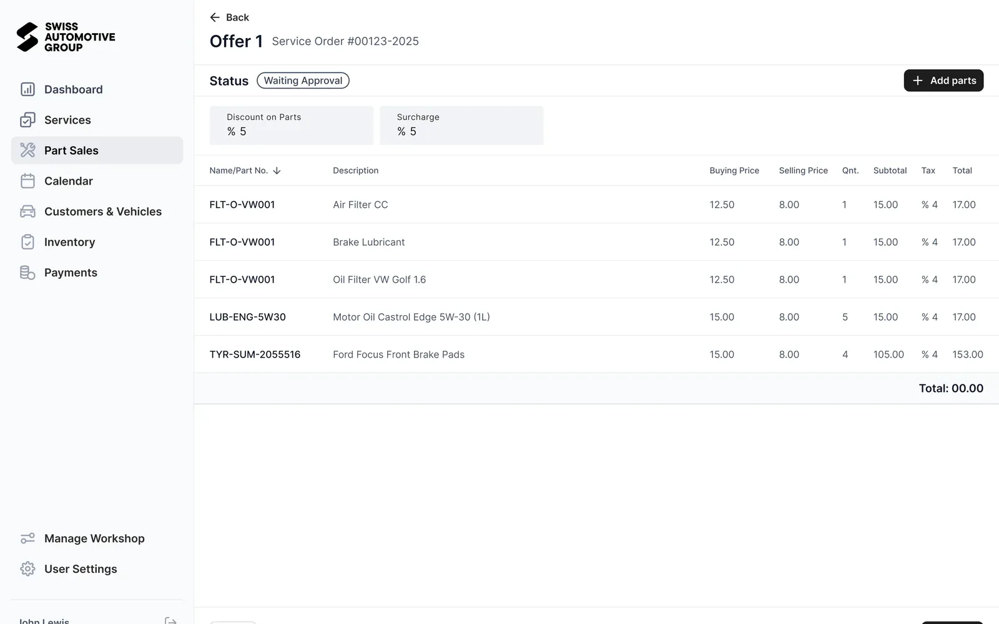Click the Payments coins icon
This screenshot has width=999, height=624.
pos(27,273)
